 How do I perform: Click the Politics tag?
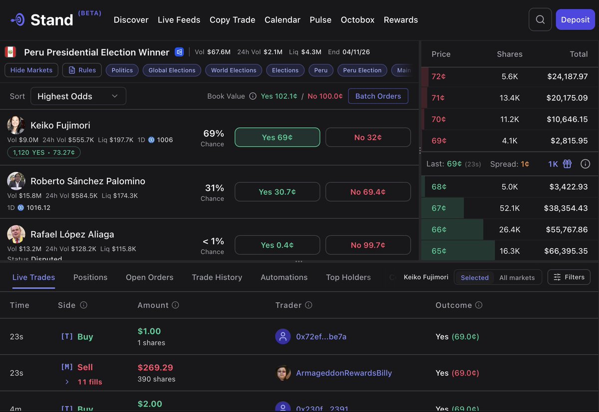coord(122,70)
